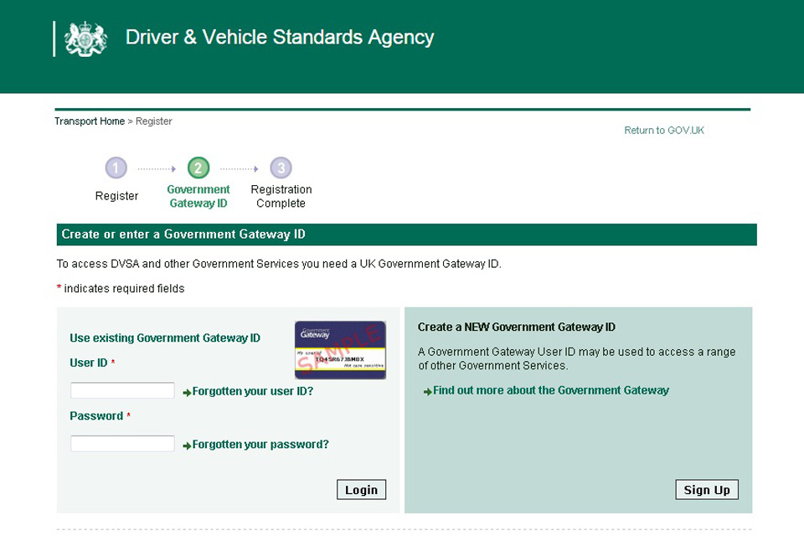This screenshot has width=804, height=536.
Task: Click the Registration Complete step label
Action: coord(281,197)
